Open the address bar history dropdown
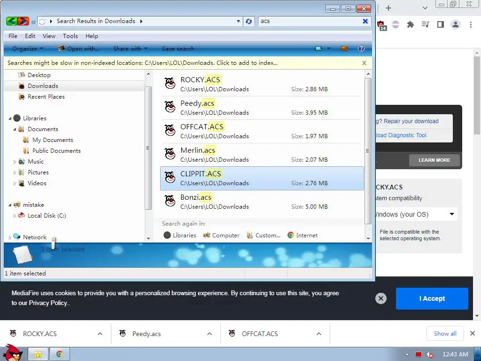 click(x=238, y=21)
